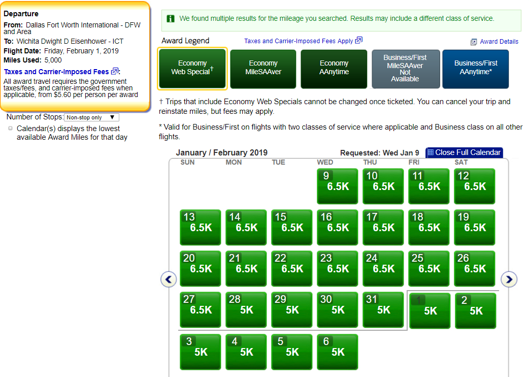
Task: Click the external link icon beside Taxes legend link
Action: click(x=359, y=41)
